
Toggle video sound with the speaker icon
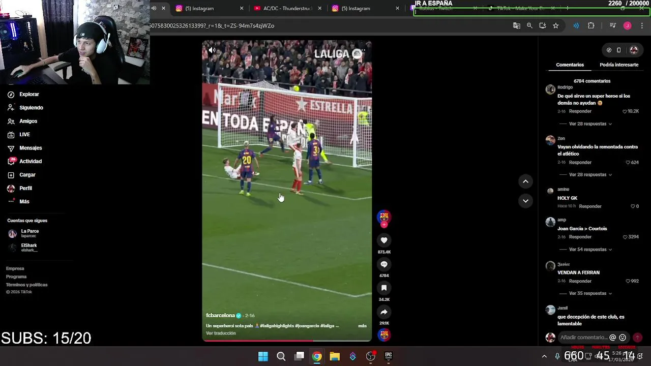click(212, 50)
